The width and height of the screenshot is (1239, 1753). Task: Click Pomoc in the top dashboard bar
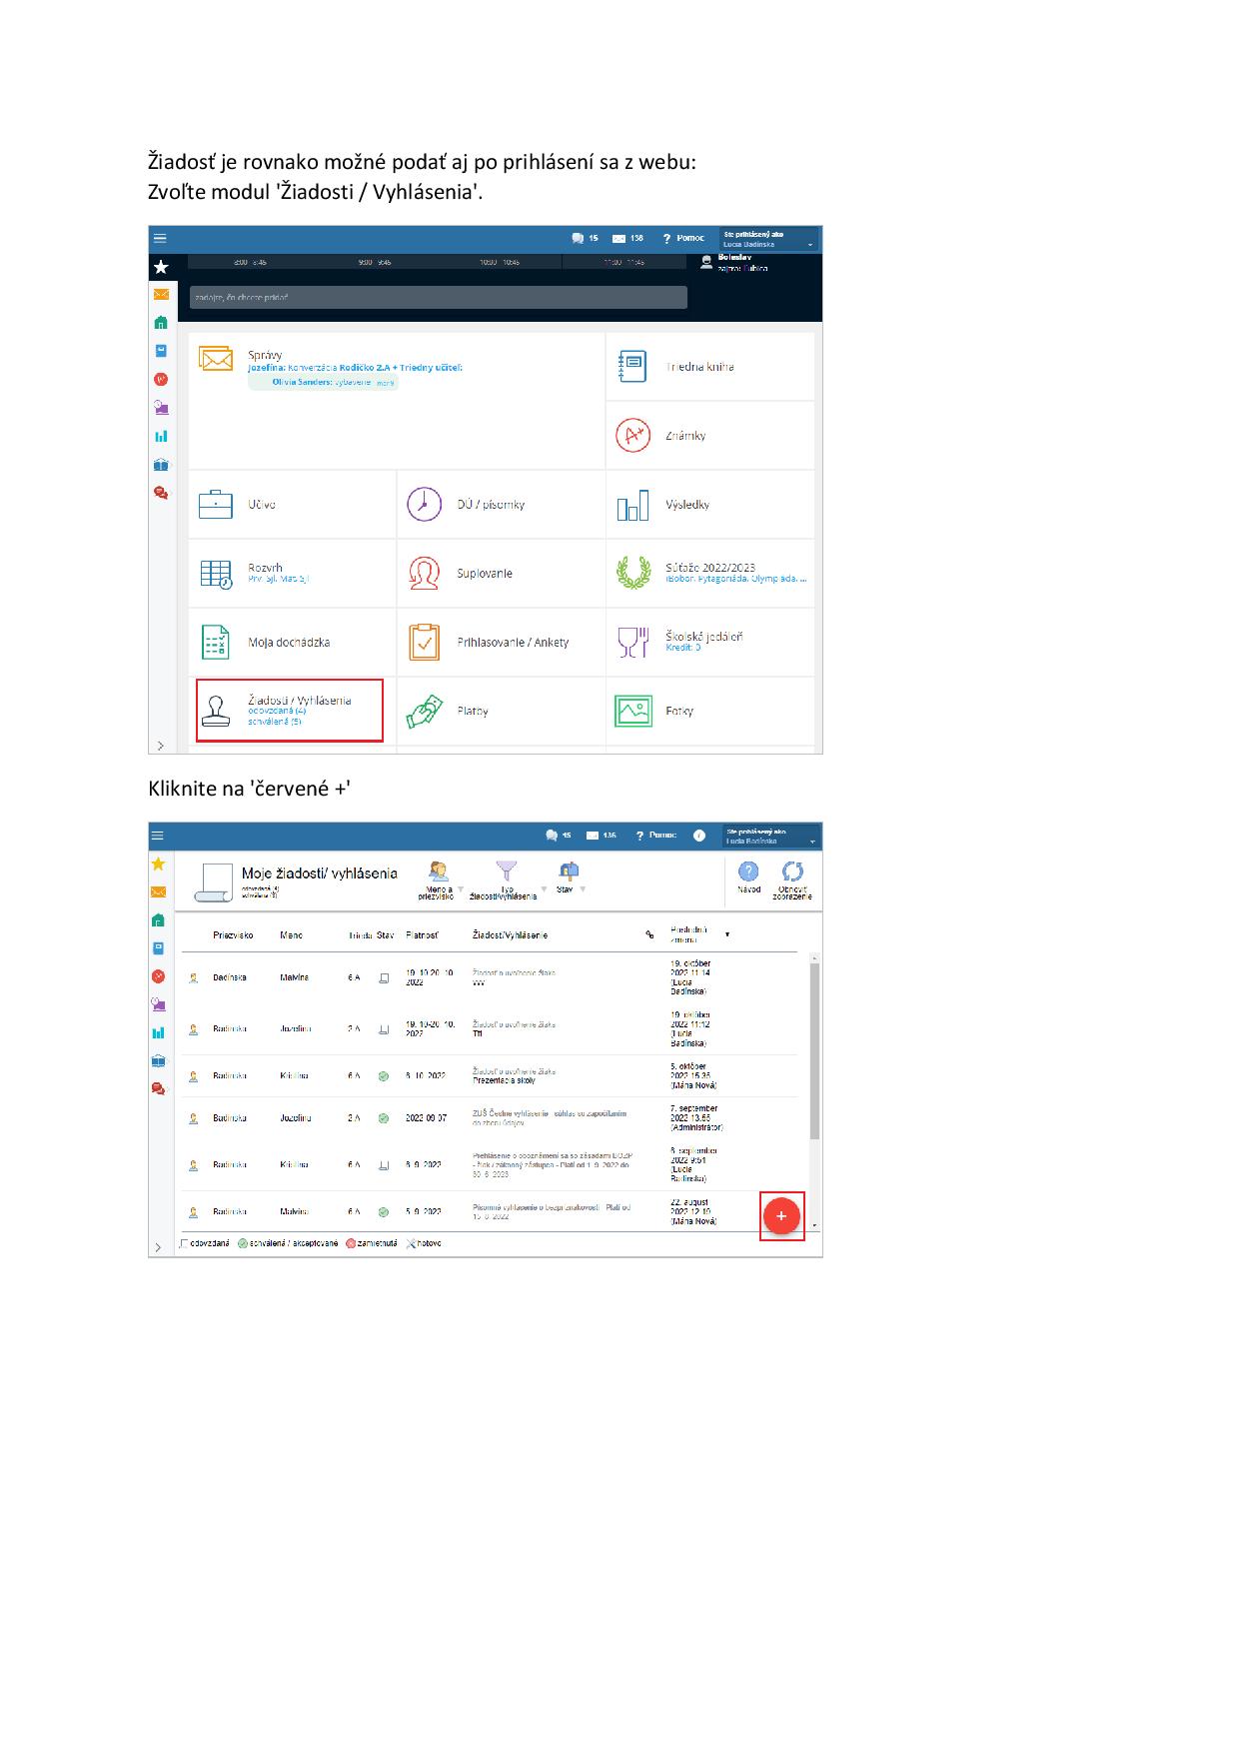(683, 238)
